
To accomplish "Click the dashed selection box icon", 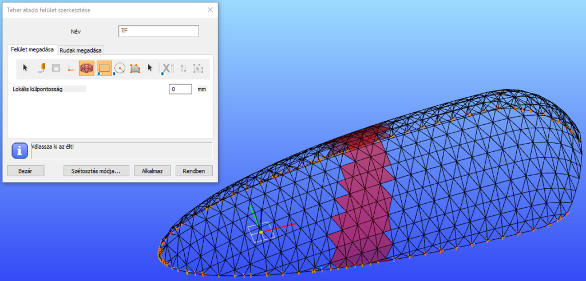I will 198,68.
